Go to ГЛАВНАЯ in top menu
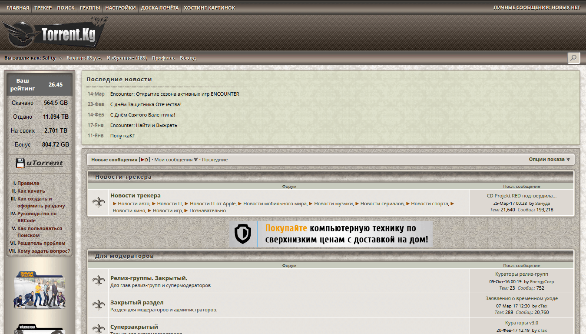The image size is (586, 334). [18, 8]
